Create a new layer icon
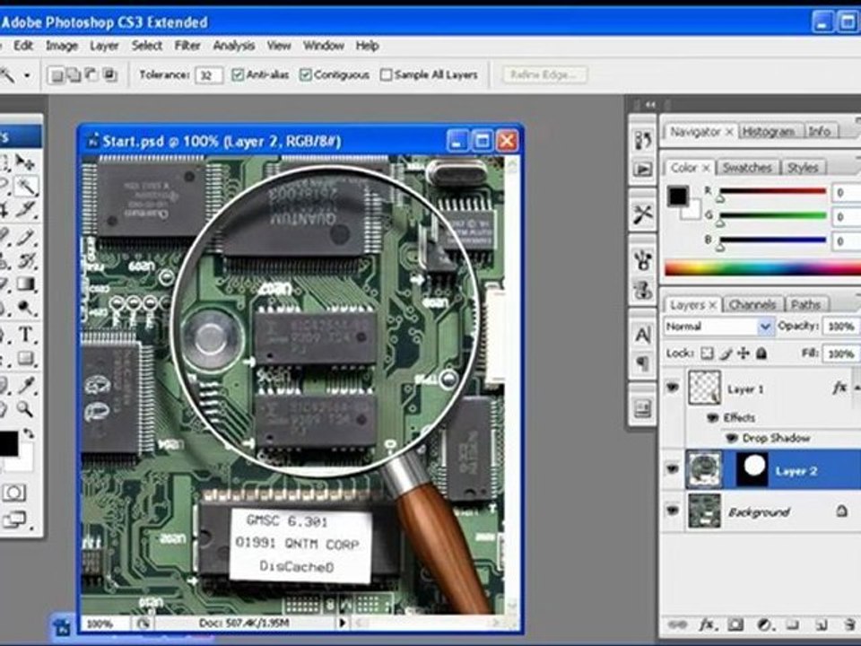 point(821,625)
